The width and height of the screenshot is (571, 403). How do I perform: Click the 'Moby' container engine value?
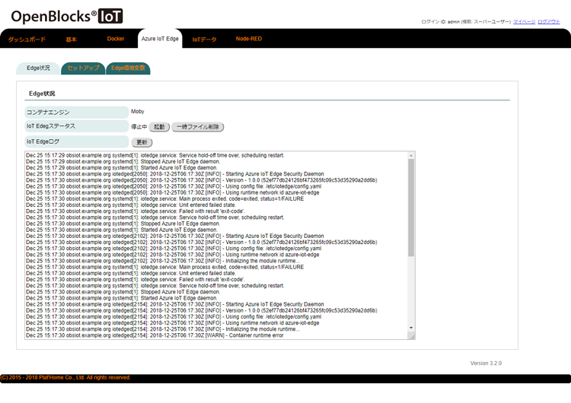tap(138, 111)
